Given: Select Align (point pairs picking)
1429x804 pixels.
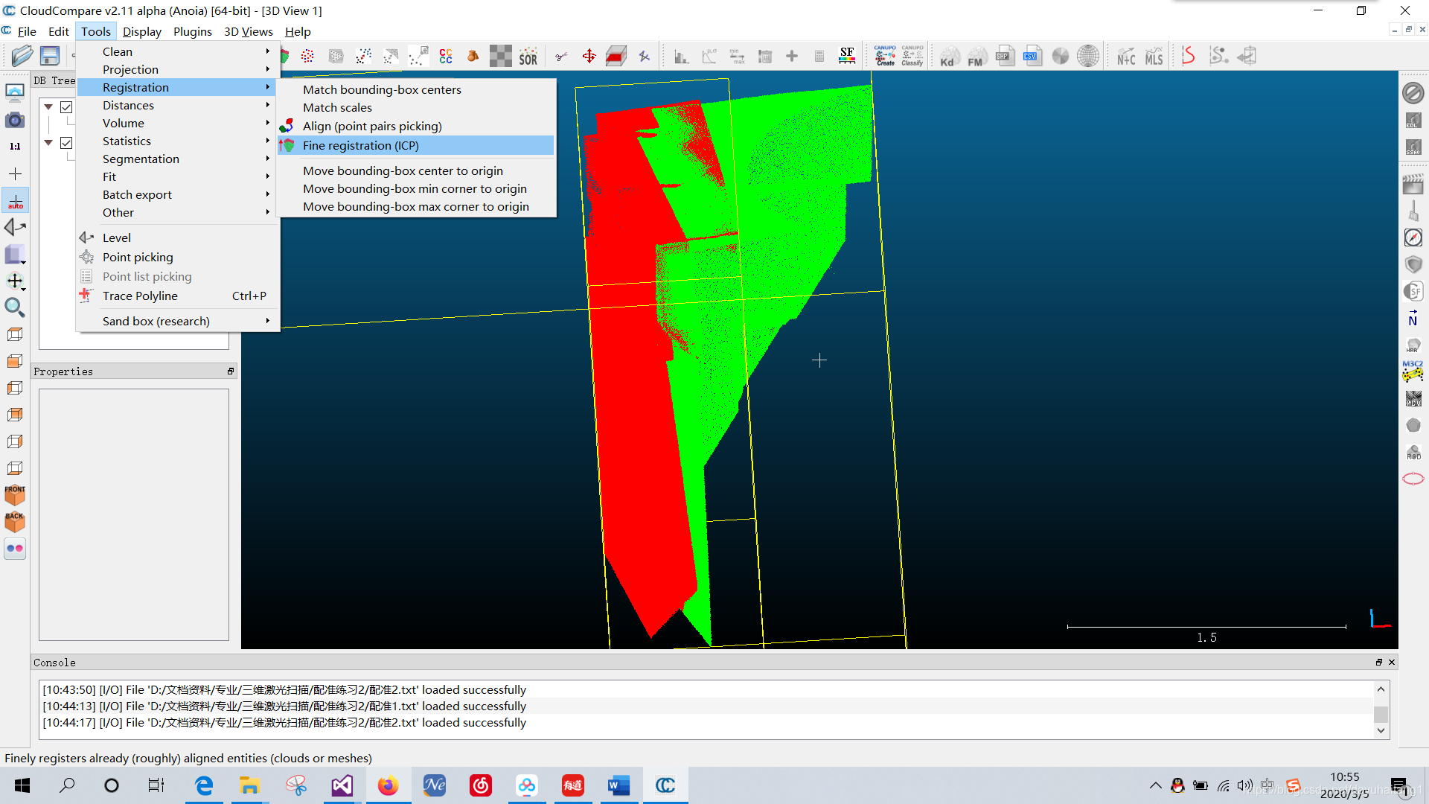Looking at the screenshot, I should pyautogui.click(x=372, y=127).
